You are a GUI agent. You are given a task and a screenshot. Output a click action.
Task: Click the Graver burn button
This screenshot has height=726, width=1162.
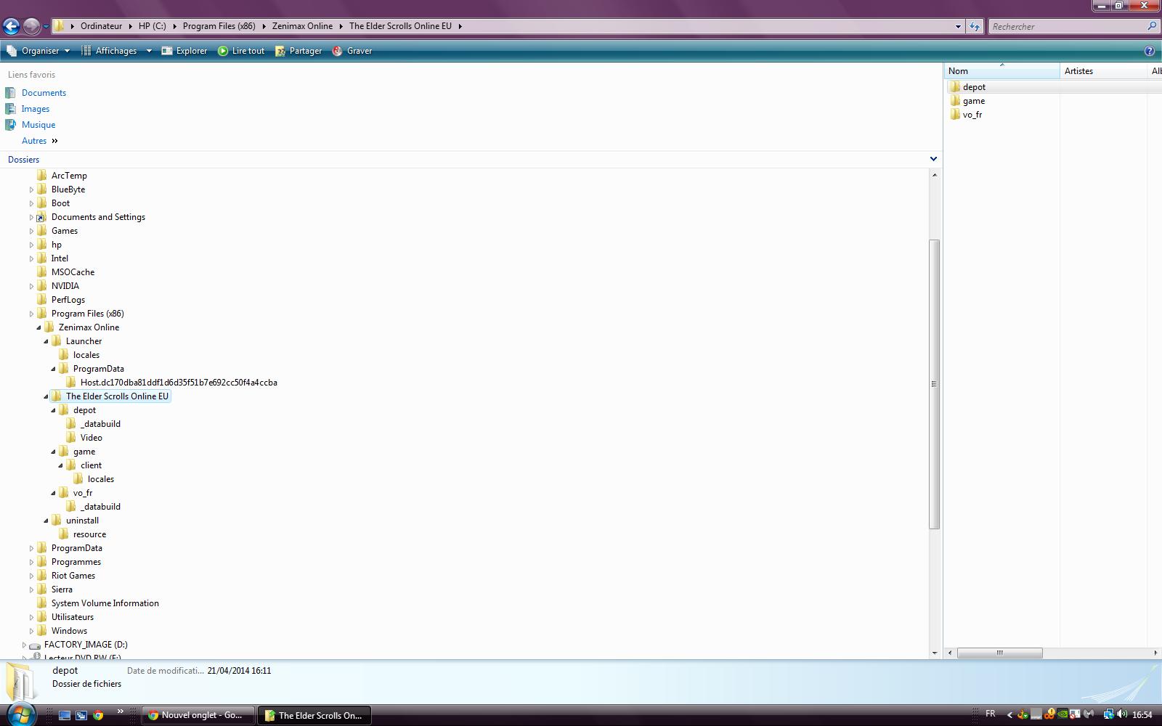click(352, 51)
